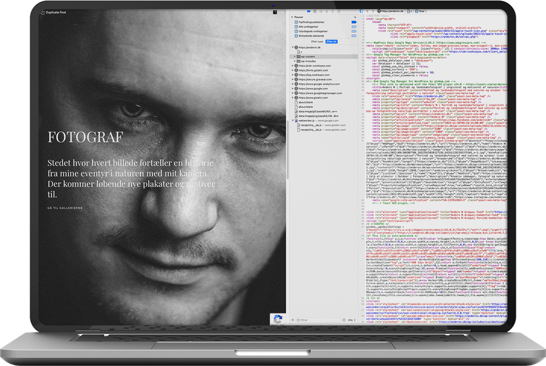The height and width of the screenshot is (366, 546).
Task: Select https://www.googletagmanager.com in the tree
Action: [320, 93]
